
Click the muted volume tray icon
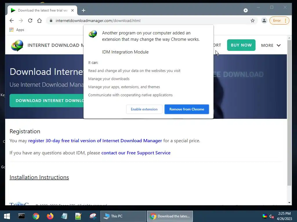pos(271,216)
